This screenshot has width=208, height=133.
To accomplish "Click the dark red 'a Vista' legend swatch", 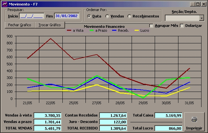I will coord(70,30).
